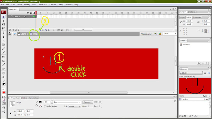Click the Straighten option in Tools panel
212x119 pixels.
tap(4, 112)
